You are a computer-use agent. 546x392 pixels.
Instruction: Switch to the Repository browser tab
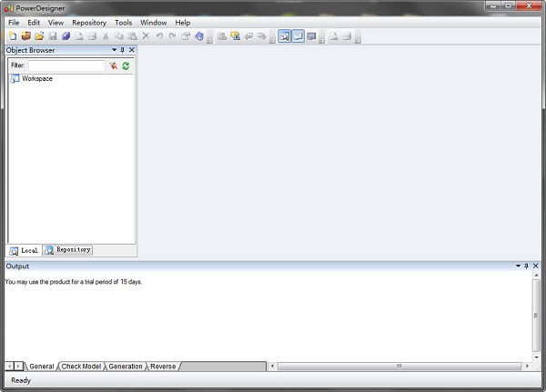click(x=67, y=250)
